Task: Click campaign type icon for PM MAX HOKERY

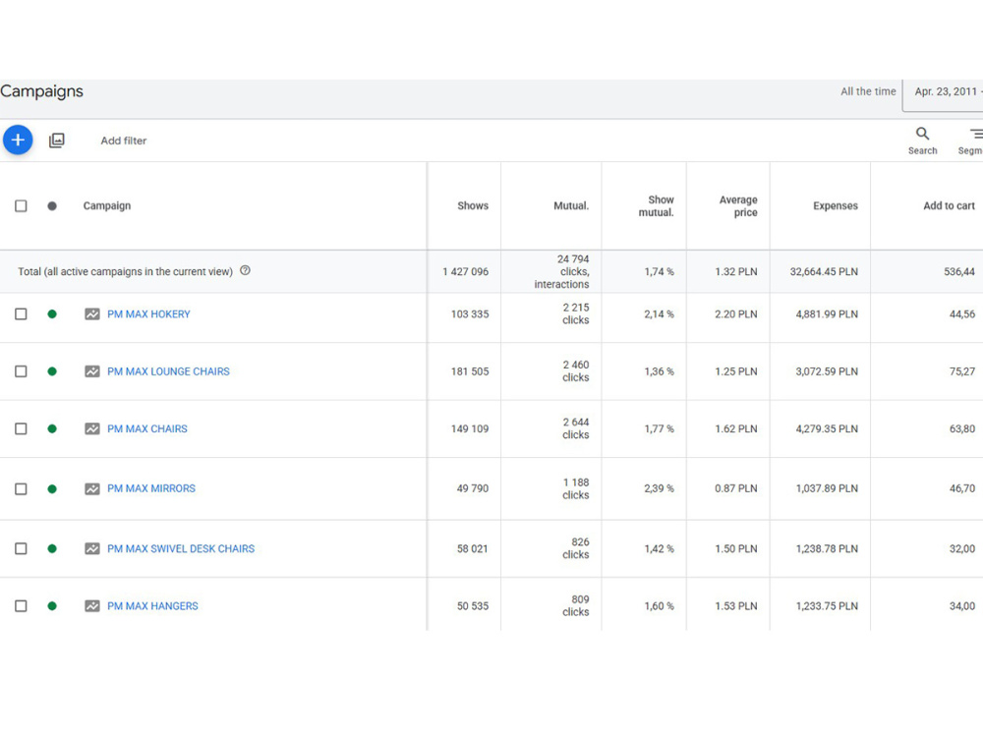Action: coord(92,314)
